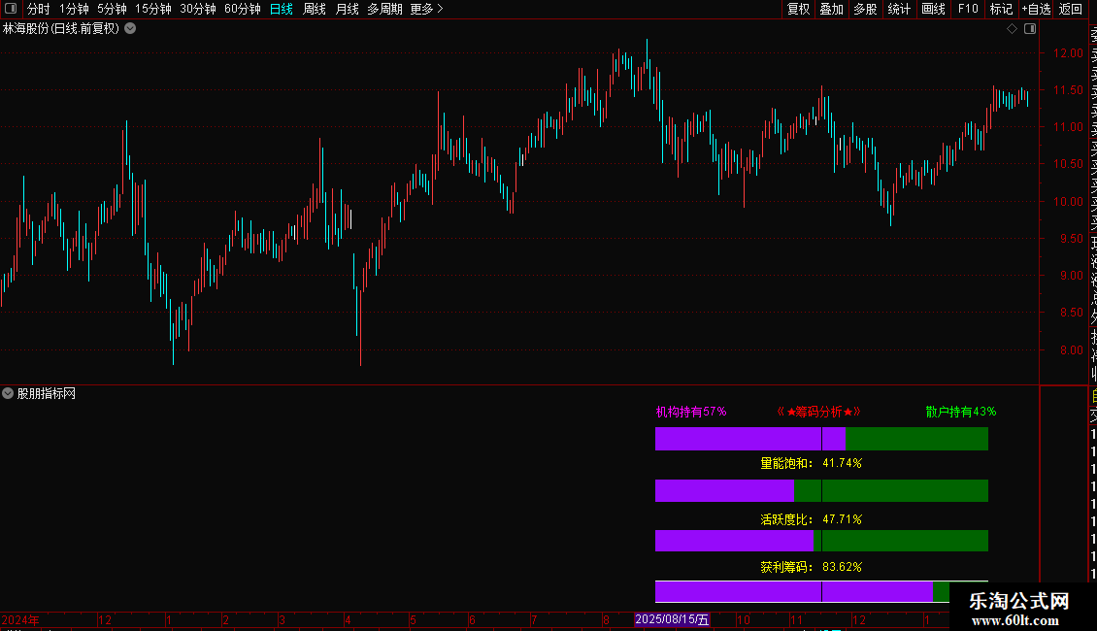Click the diamond icon above price axis
The height and width of the screenshot is (631, 1097).
(1012, 29)
